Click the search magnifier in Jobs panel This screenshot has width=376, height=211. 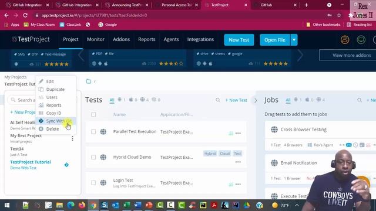(x=359, y=100)
